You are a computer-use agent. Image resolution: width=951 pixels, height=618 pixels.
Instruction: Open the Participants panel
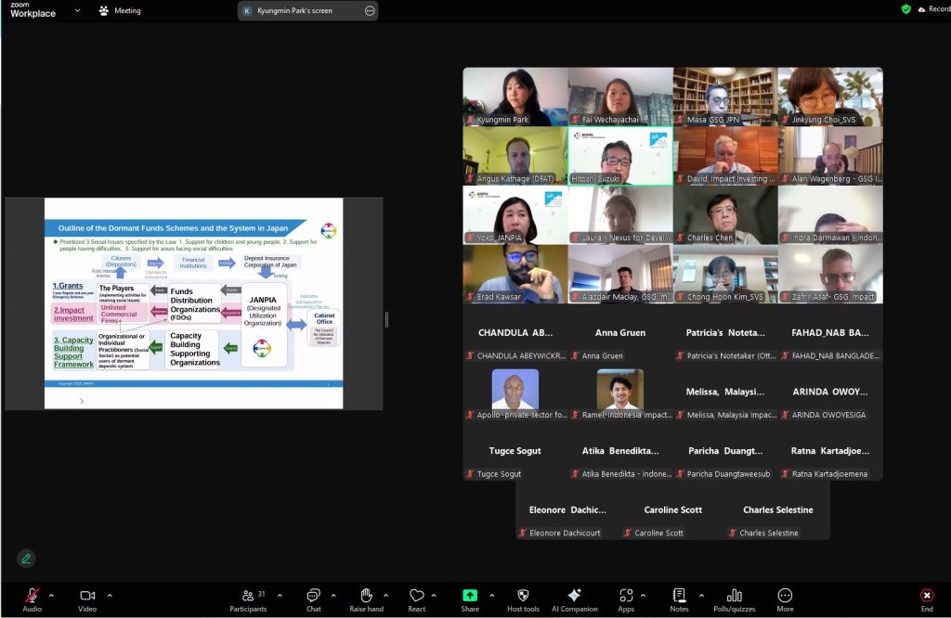pos(248,596)
